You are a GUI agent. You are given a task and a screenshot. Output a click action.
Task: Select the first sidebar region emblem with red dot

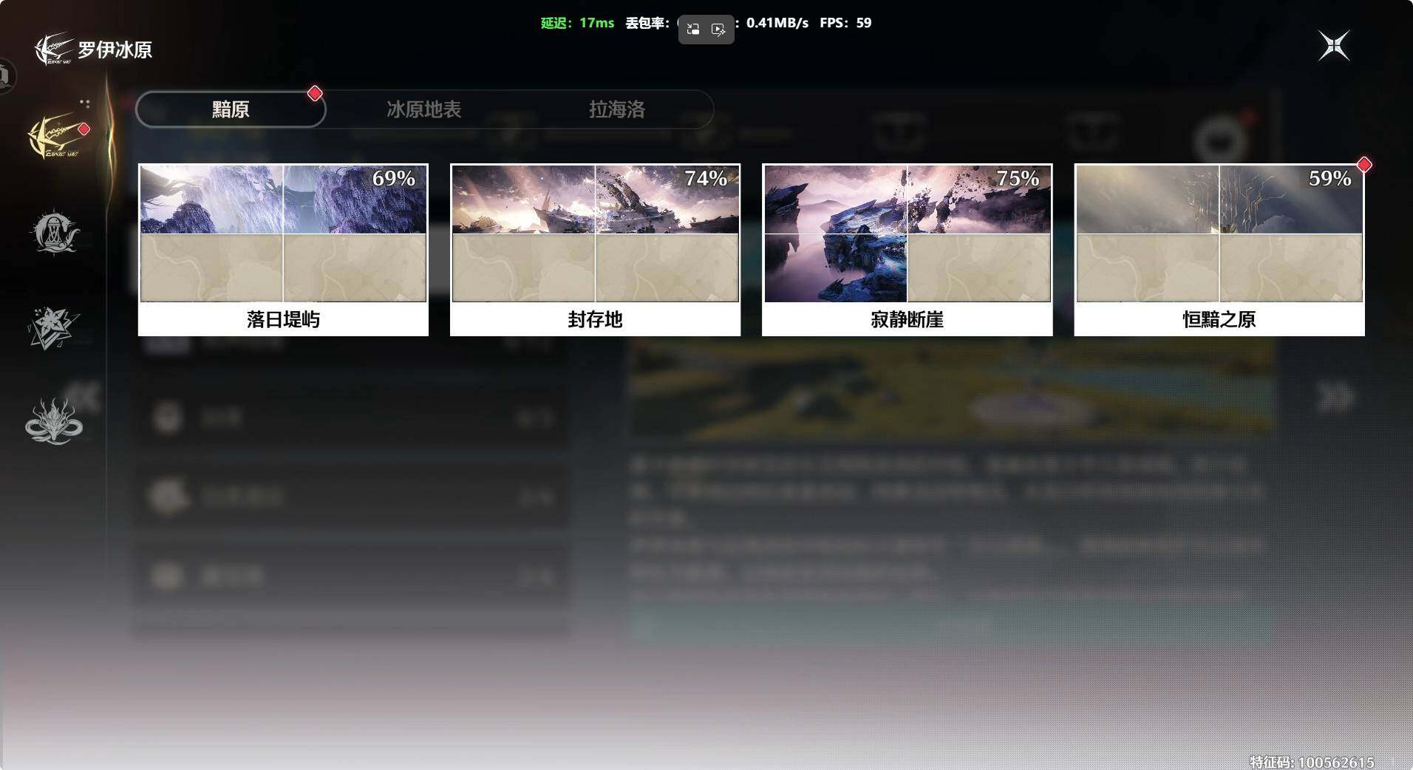pyautogui.click(x=56, y=137)
